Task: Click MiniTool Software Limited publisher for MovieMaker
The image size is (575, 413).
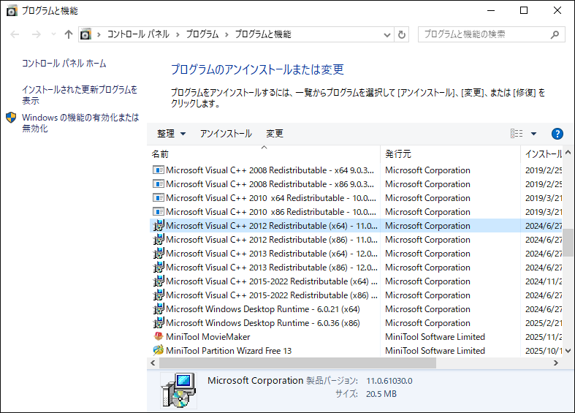Action: [435, 337]
